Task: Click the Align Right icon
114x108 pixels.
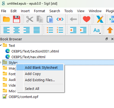Action: 27,30
